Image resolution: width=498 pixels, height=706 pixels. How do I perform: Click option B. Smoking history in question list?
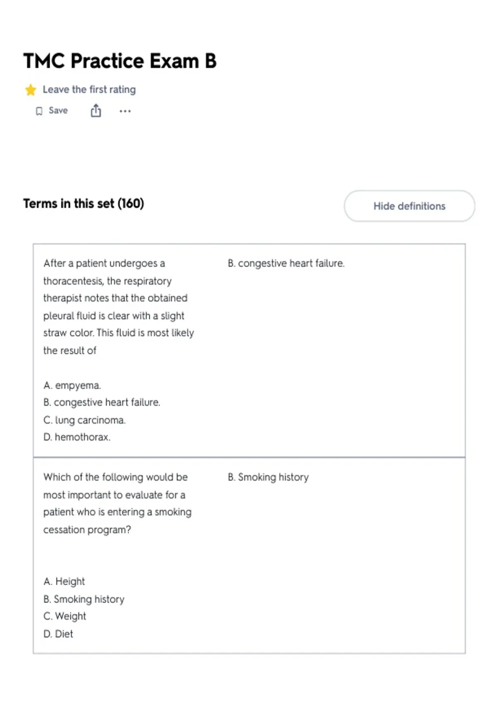(x=84, y=599)
